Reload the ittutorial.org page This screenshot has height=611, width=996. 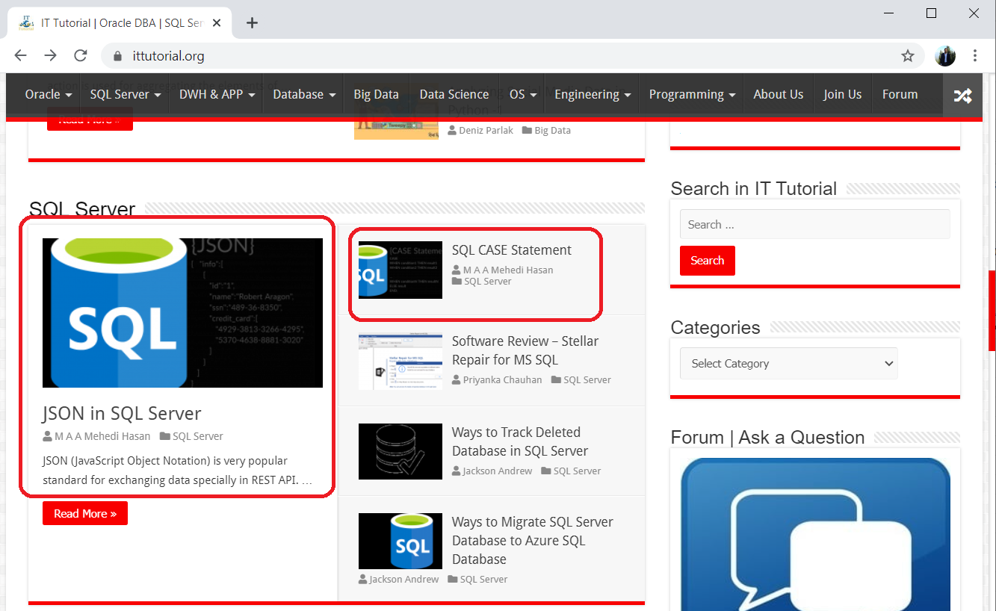coord(81,55)
